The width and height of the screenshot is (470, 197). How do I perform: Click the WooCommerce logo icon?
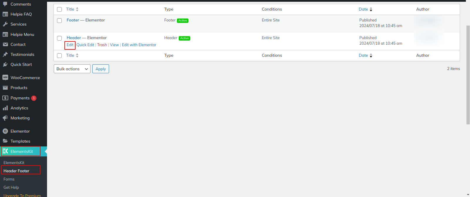tap(5, 78)
